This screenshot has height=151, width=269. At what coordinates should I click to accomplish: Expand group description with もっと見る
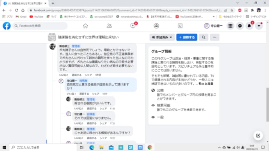pyautogui.click(x=206, y=84)
